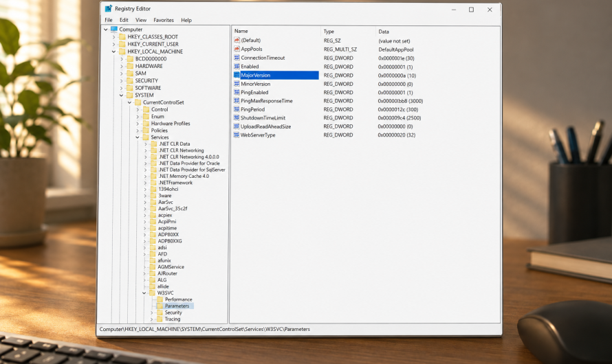The width and height of the screenshot is (612, 364).
Task: Select the acpitime service key
Action: click(168, 228)
